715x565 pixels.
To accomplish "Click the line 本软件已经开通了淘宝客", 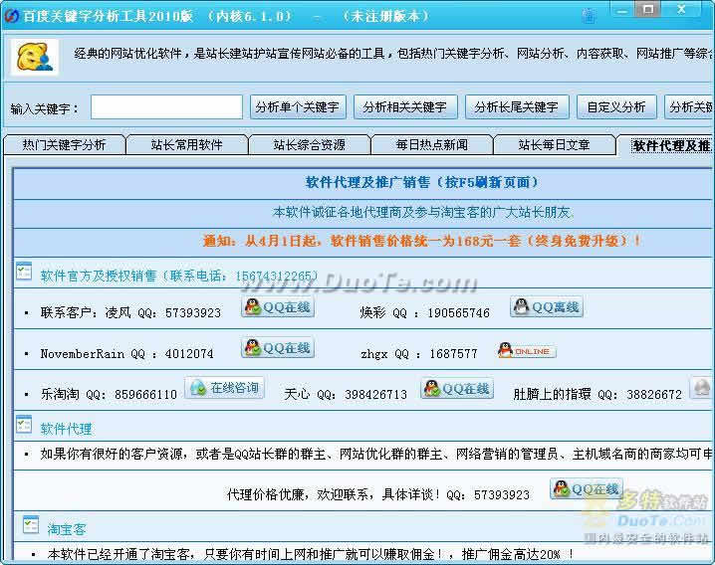I will [x=311, y=554].
